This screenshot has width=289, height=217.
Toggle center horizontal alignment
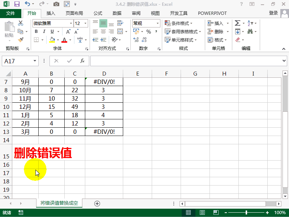click(x=103, y=31)
